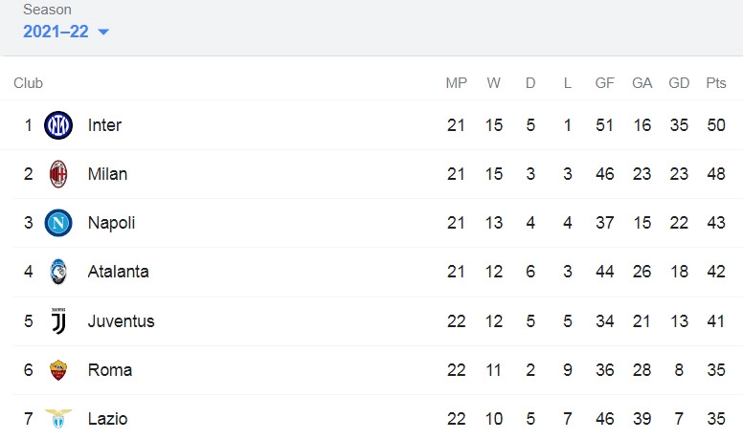This screenshot has width=743, height=440.
Task: Click the MP column header
Action: 457,83
